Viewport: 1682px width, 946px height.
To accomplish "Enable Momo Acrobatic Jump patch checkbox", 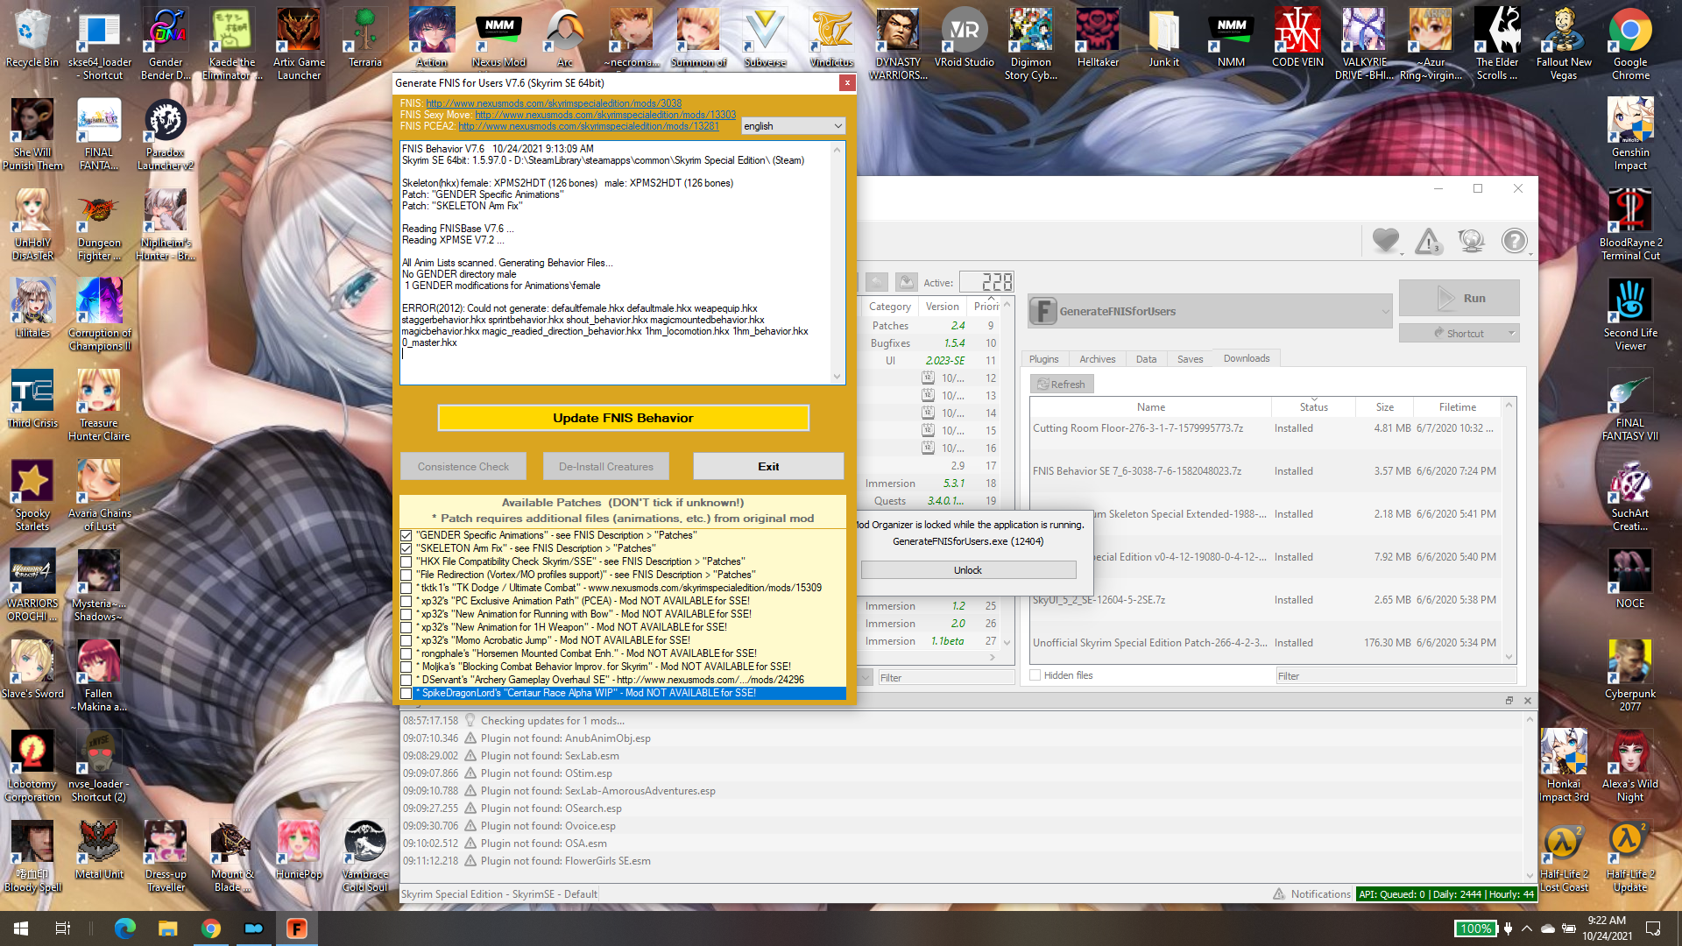I will coord(406,640).
